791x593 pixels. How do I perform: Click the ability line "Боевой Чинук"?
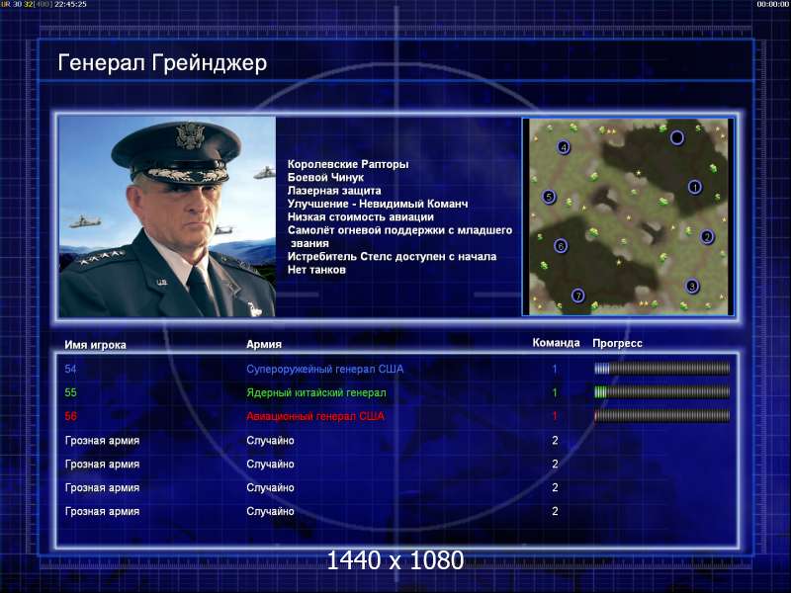click(325, 177)
